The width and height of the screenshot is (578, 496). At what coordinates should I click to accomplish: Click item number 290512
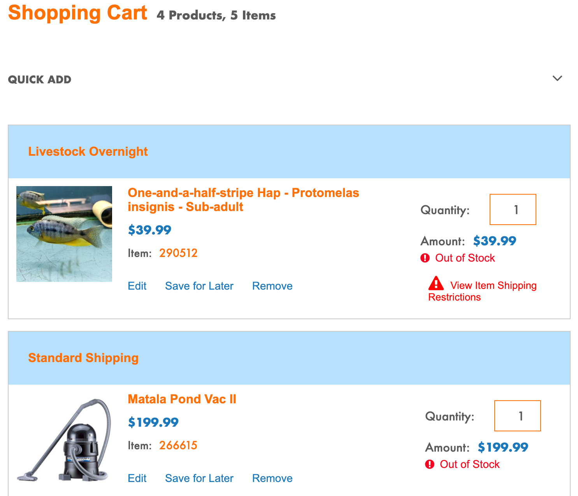pyautogui.click(x=178, y=253)
